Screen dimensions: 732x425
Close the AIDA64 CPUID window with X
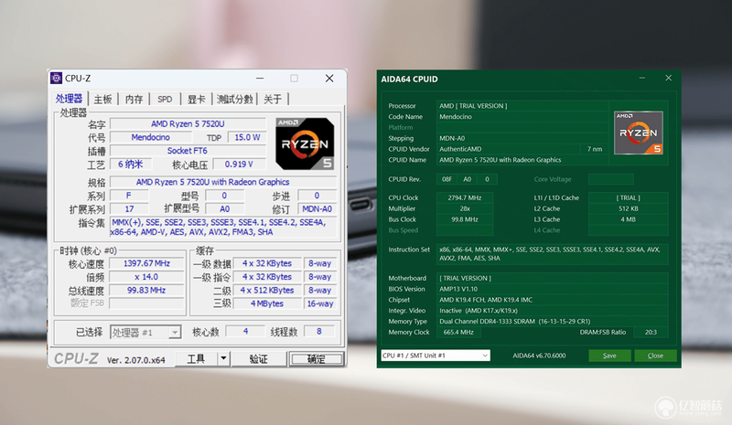(669, 78)
